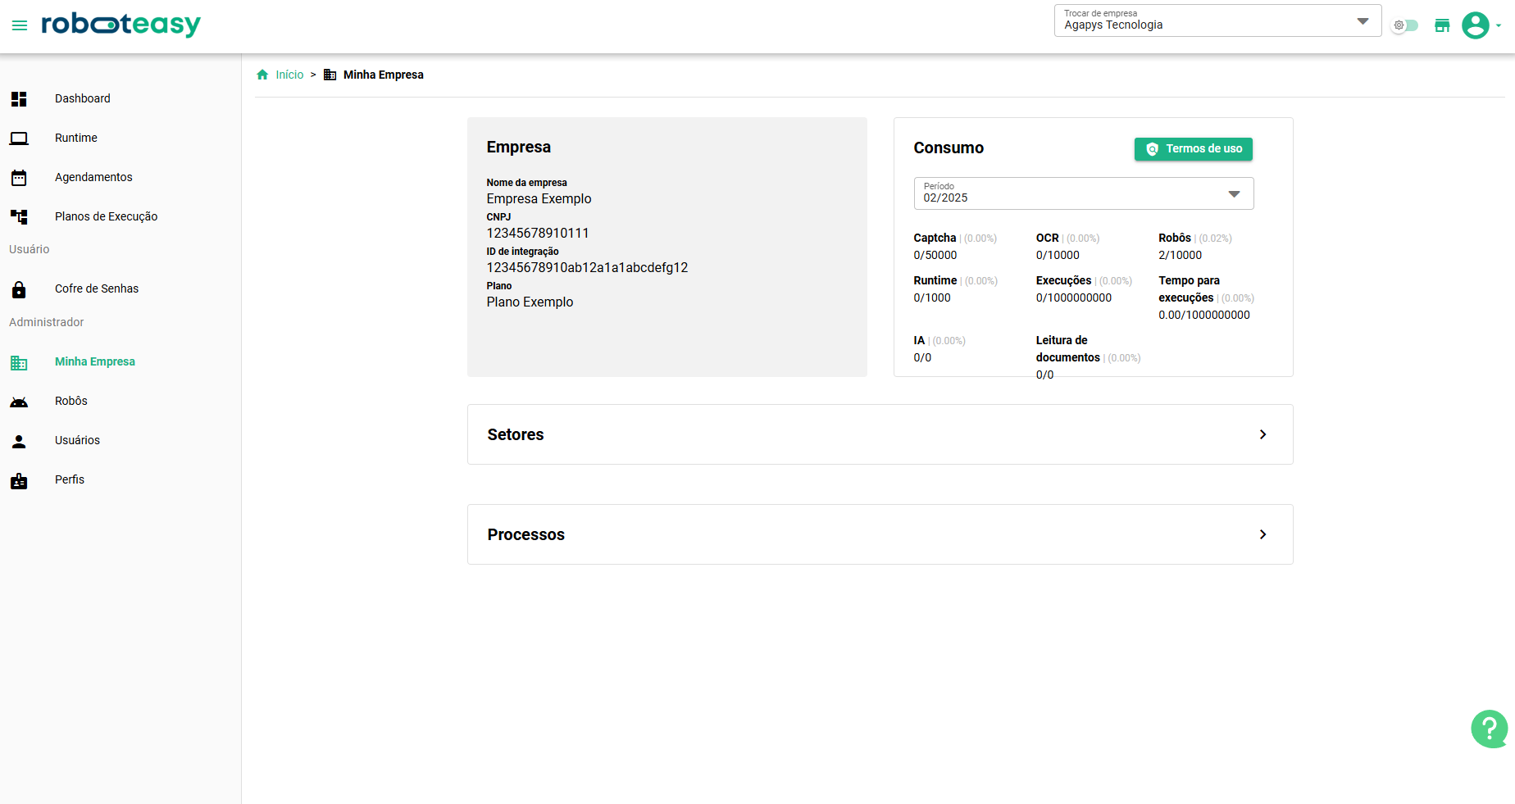The width and height of the screenshot is (1515, 804).
Task: Open the Período 02/2025 dropdown
Action: [x=1083, y=193]
